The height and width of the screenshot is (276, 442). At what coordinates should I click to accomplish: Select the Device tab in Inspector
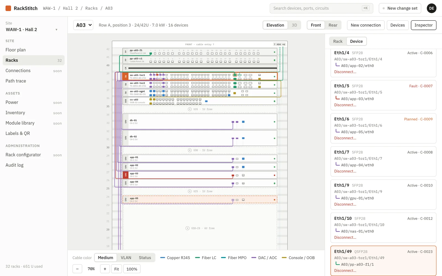coord(356,41)
